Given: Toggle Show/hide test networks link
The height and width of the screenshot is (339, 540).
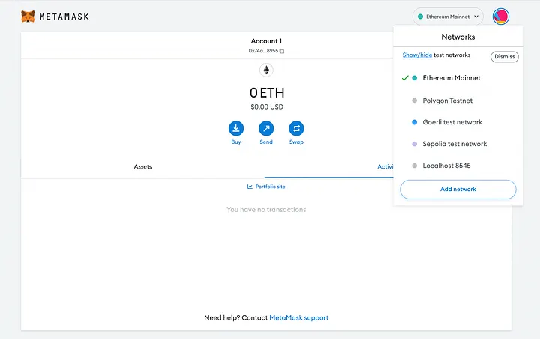Looking at the screenshot, I should coord(418,55).
